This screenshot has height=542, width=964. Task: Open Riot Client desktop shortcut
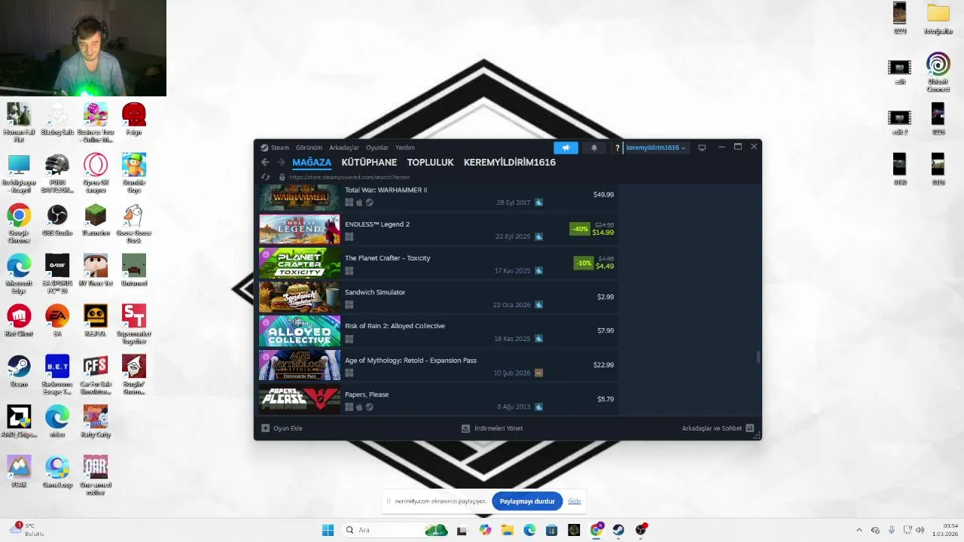[x=19, y=321]
